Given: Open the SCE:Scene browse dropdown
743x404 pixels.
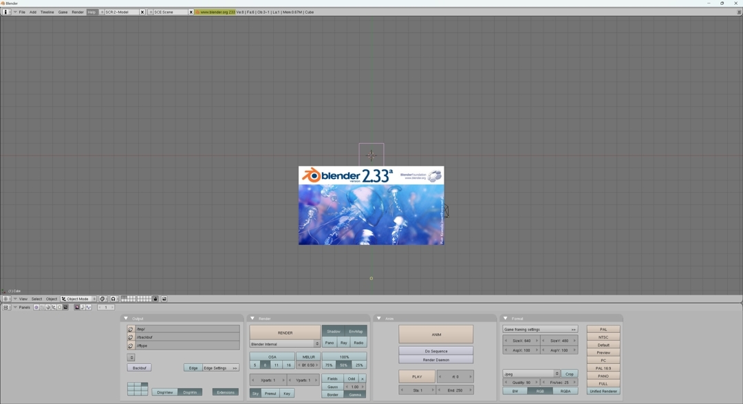Looking at the screenshot, I should [151, 12].
